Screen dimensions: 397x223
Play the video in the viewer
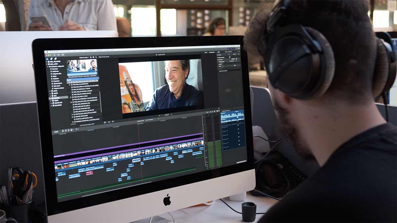(159, 116)
